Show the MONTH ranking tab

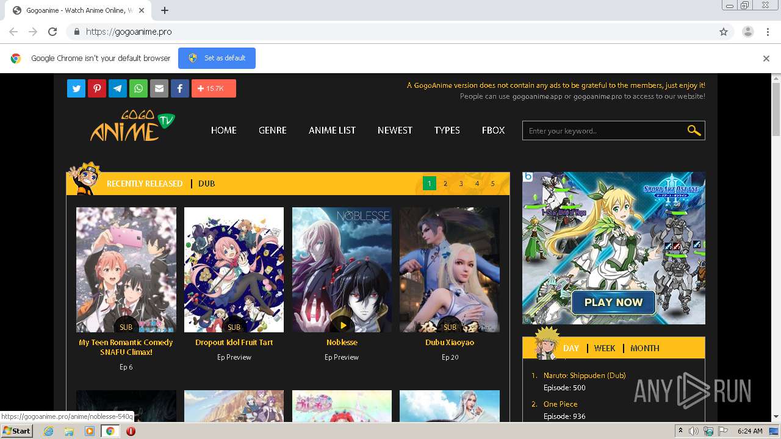[x=645, y=348]
